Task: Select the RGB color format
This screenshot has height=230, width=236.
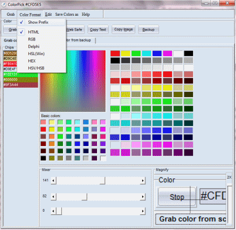Action: tap(41, 39)
